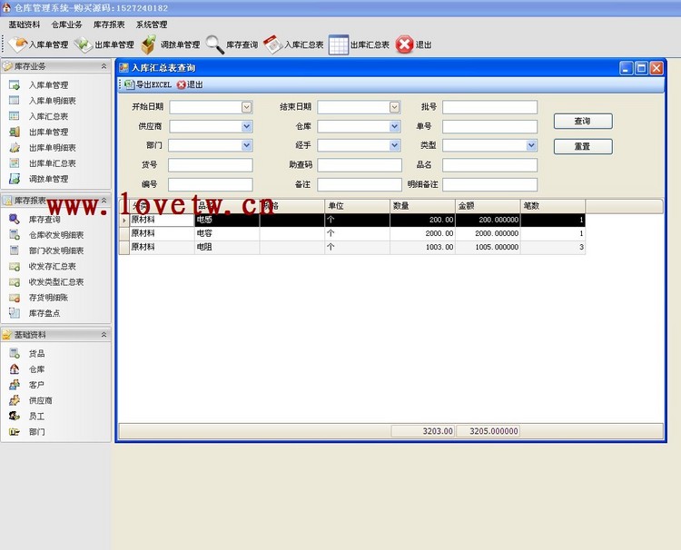Select 货品 in the 基础资料 sidebar group
This screenshot has height=550, width=681.
coord(36,354)
